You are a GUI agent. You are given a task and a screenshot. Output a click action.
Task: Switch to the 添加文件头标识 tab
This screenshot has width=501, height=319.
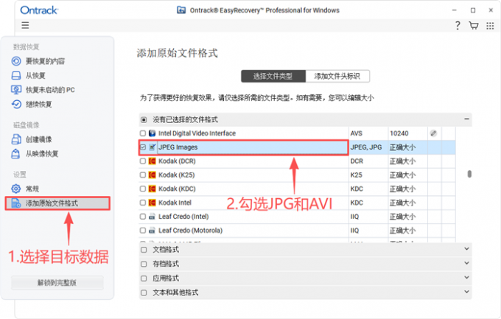tap(337, 76)
